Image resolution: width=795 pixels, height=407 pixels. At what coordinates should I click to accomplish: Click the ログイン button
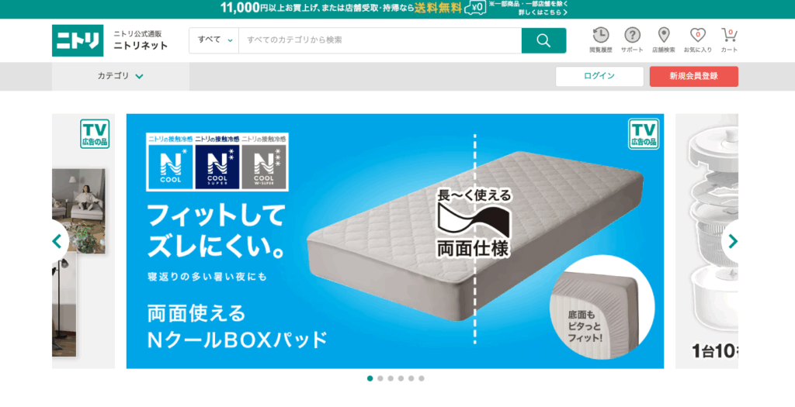pos(599,77)
